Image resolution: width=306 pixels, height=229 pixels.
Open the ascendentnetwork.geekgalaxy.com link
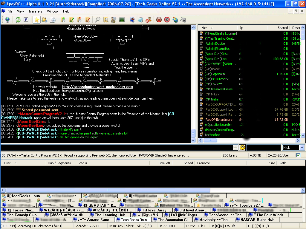coord(98,87)
